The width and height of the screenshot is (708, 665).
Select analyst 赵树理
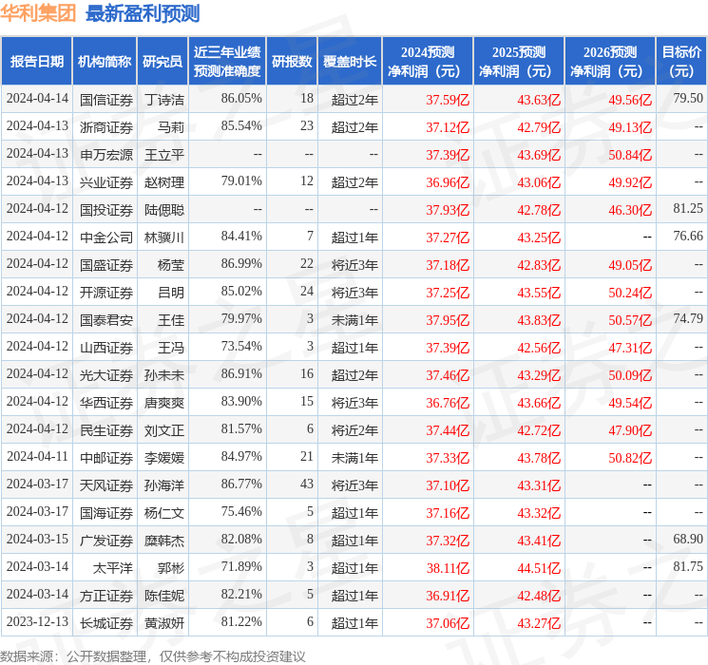(163, 182)
